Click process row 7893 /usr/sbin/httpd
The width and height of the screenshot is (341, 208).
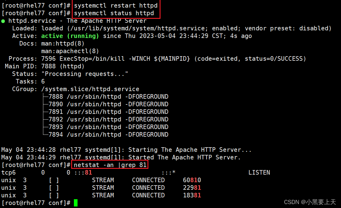108,127
